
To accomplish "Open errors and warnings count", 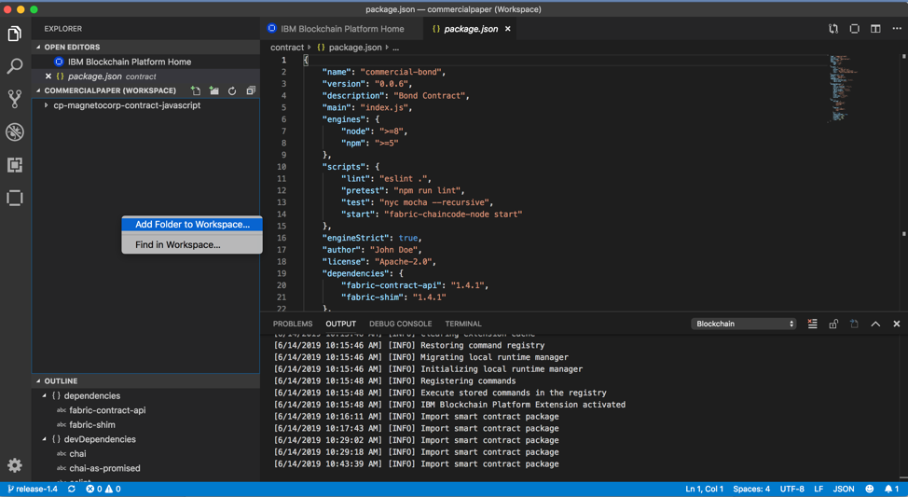I will [103, 489].
